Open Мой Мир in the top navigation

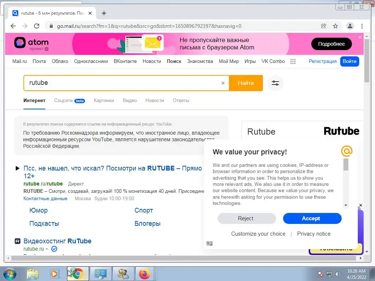(x=229, y=61)
